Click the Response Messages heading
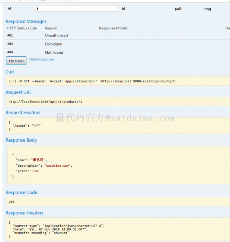This screenshot has height=242, width=230. [x=26, y=22]
